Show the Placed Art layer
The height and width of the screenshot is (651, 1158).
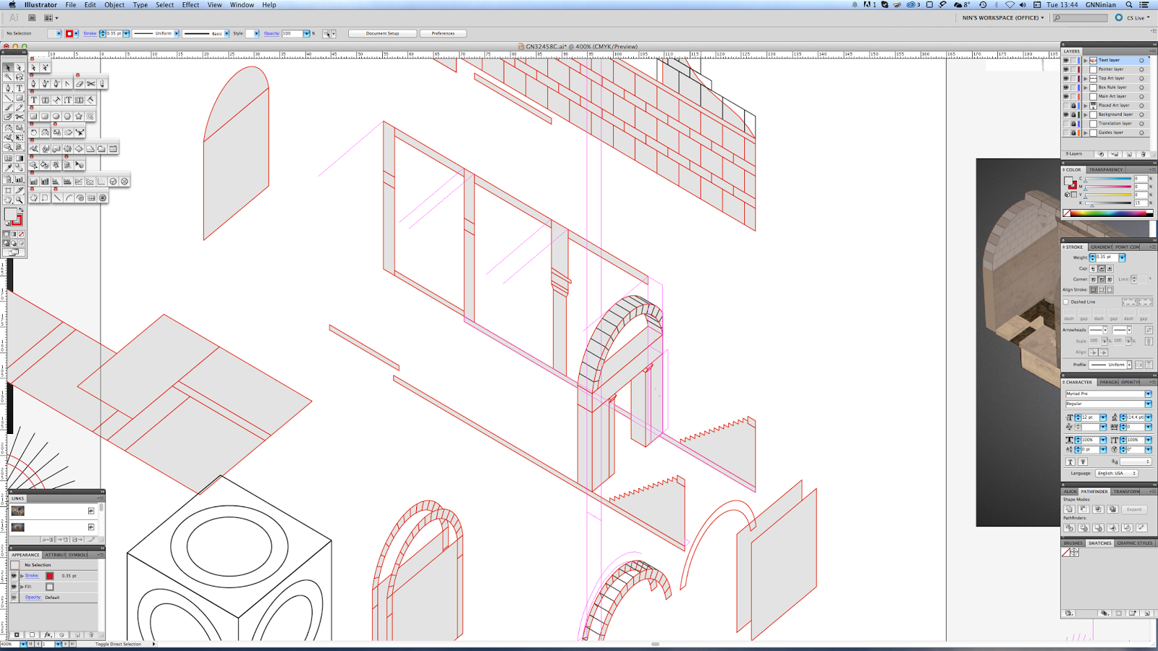pos(1065,106)
